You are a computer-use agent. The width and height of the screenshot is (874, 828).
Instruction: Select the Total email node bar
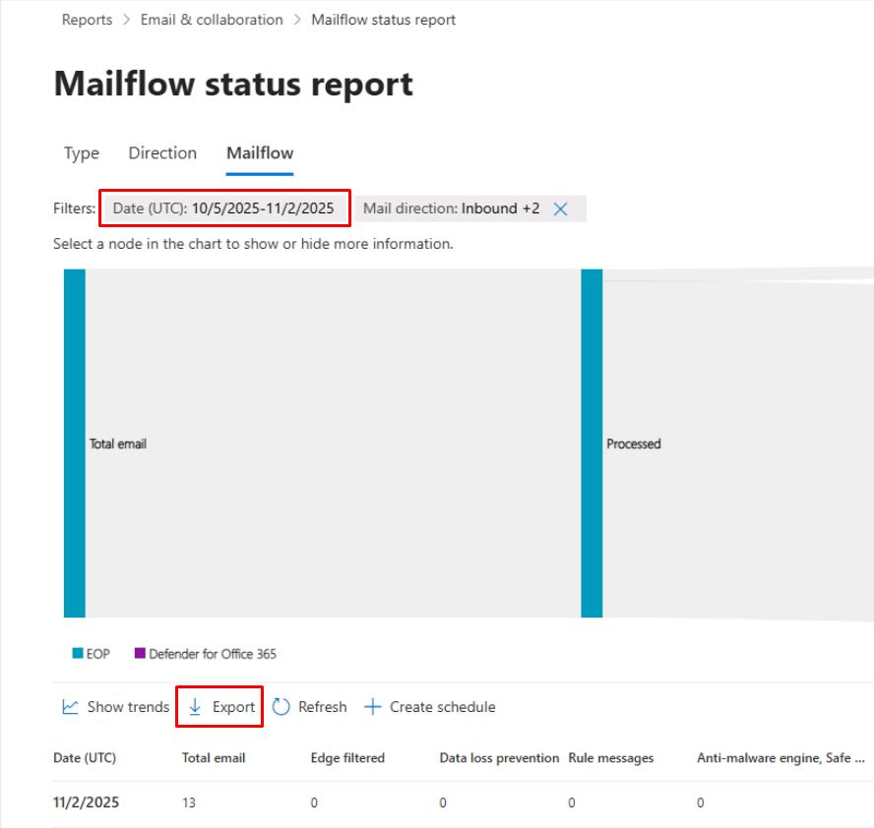75,444
